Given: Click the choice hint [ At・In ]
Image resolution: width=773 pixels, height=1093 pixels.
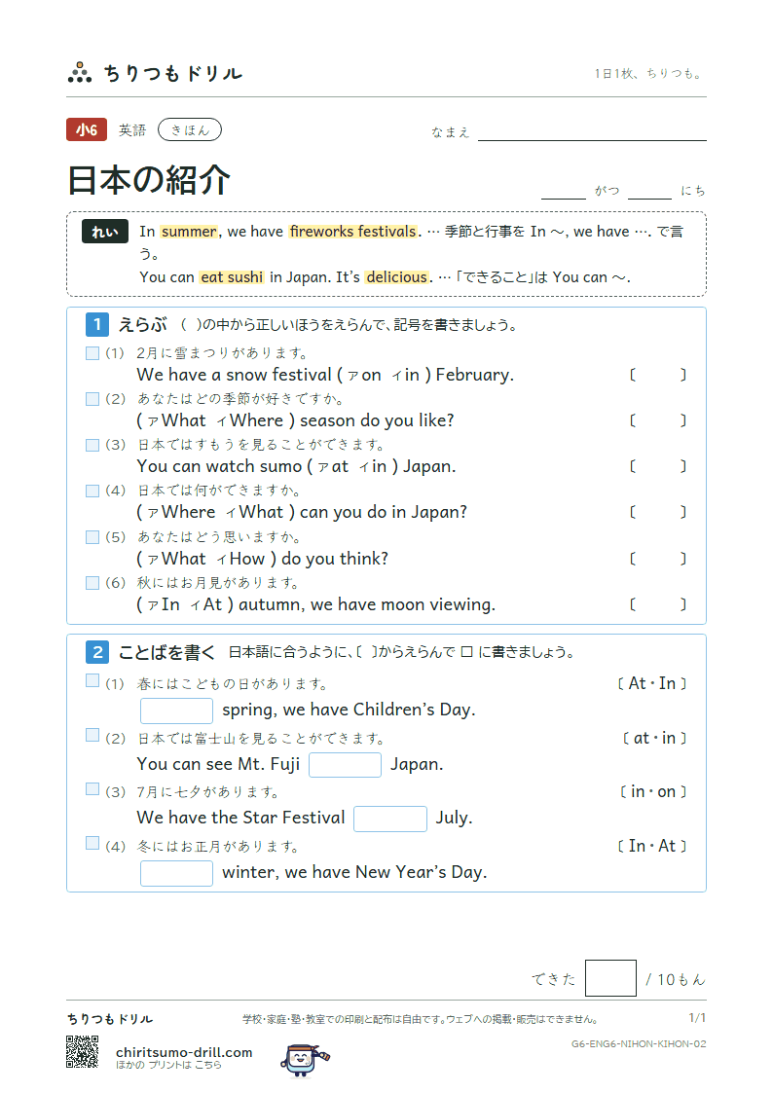Looking at the screenshot, I should [652, 684].
